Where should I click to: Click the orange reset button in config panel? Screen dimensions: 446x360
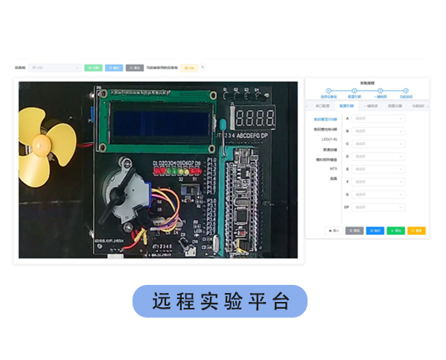pyautogui.click(x=416, y=231)
